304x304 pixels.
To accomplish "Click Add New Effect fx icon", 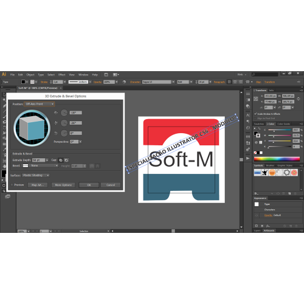I will point(268,226).
